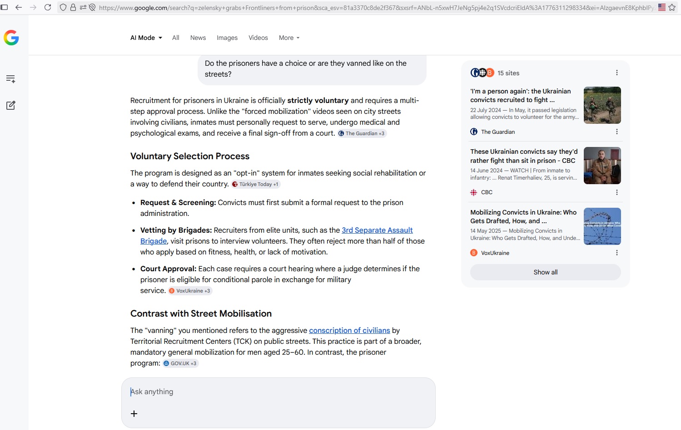Click the 22 July 2024 snippet text

coord(525,113)
